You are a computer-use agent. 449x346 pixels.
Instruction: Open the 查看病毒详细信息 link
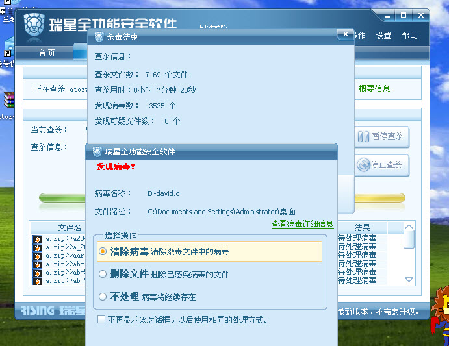point(302,224)
